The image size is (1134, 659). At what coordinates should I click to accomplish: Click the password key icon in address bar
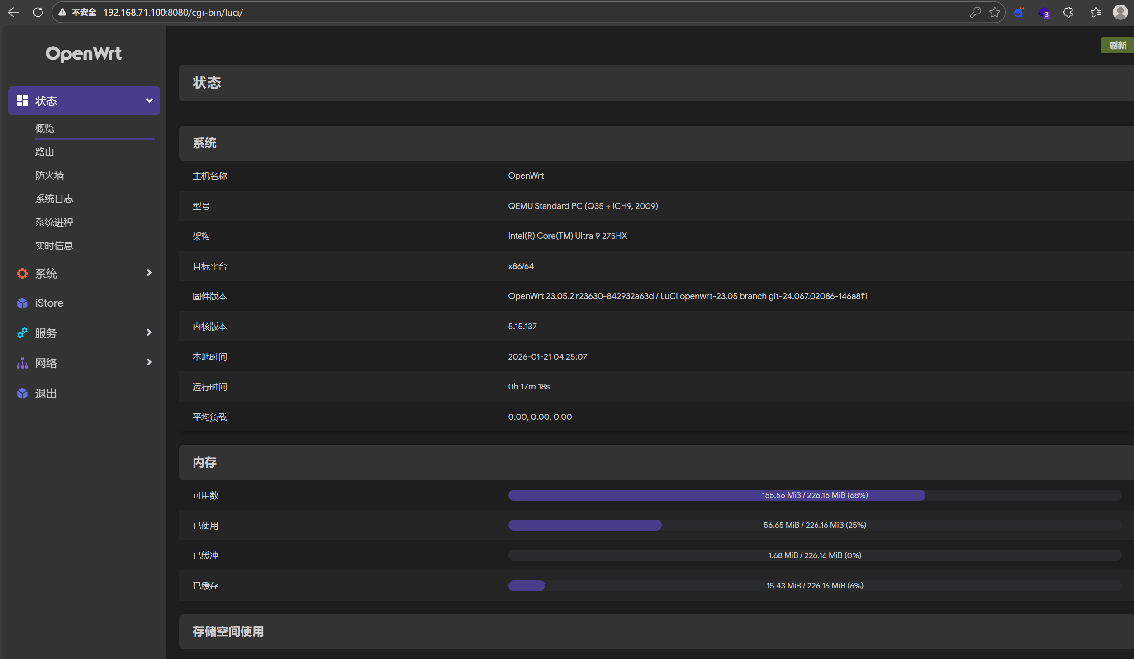[975, 12]
